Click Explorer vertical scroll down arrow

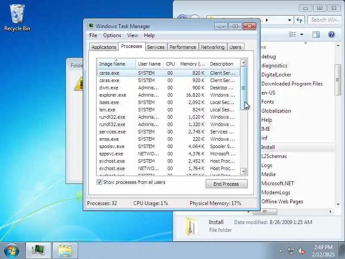pyautogui.click(x=338, y=204)
